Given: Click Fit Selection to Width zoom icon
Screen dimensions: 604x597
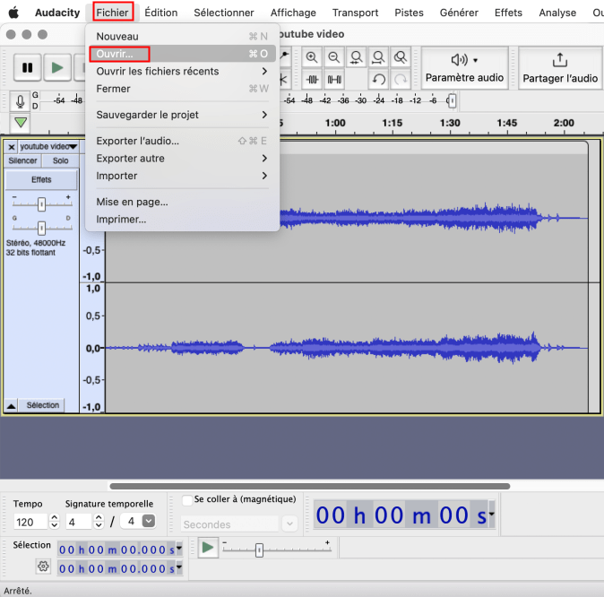Looking at the screenshot, I should (x=357, y=57).
